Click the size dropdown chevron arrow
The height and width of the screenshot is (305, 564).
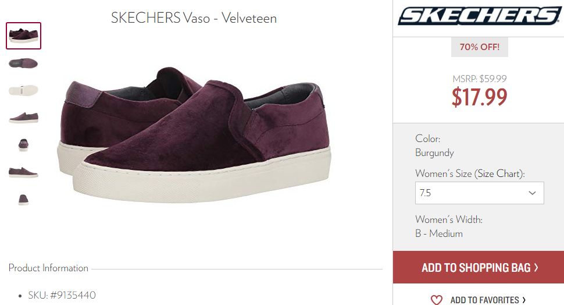point(533,193)
